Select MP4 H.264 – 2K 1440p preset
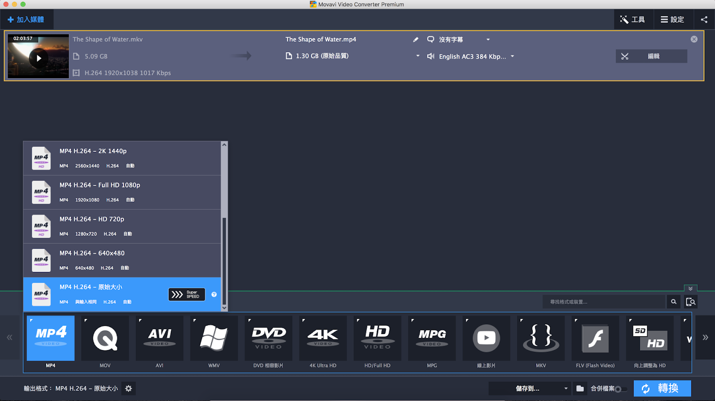 pos(122,158)
